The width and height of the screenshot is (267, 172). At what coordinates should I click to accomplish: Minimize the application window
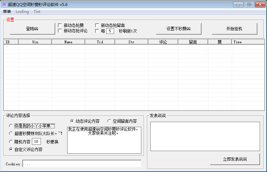click(238, 5)
